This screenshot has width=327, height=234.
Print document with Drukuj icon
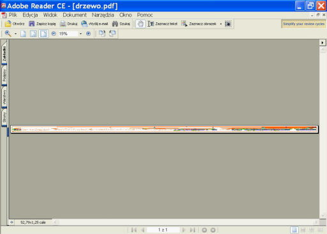pos(63,24)
